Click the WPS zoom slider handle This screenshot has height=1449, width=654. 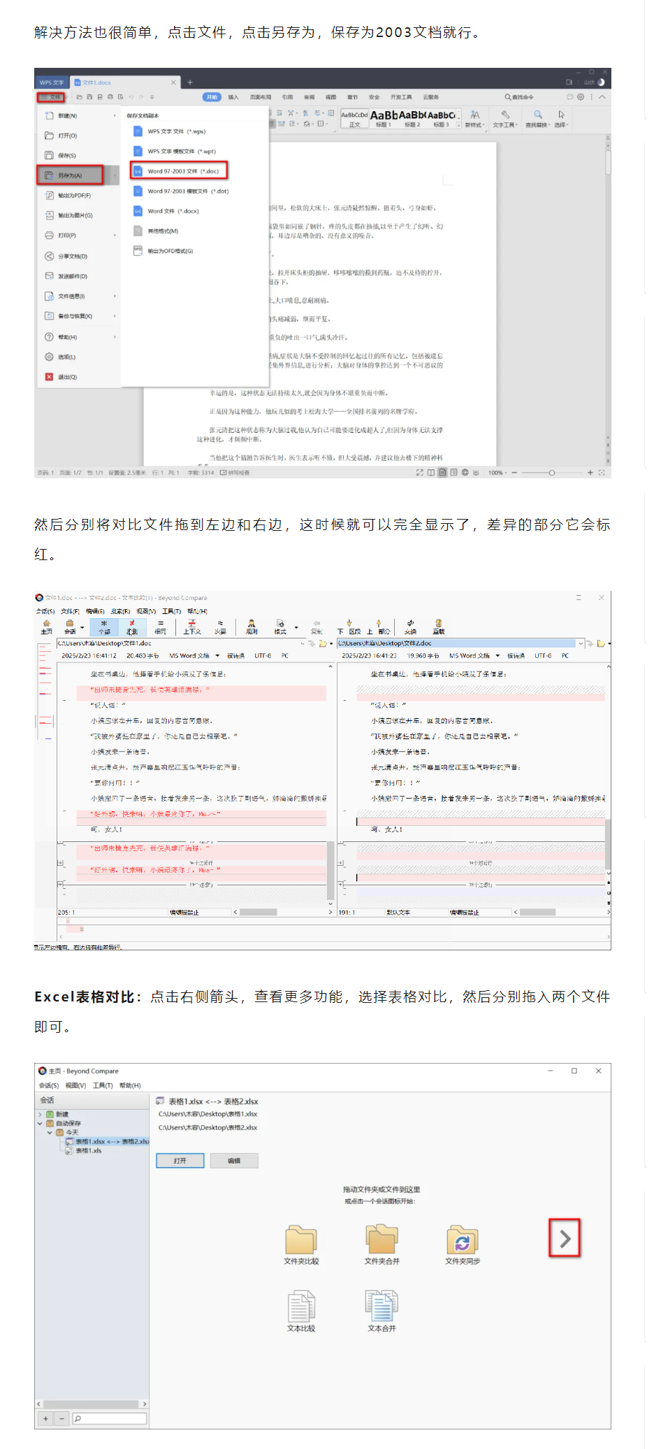pyautogui.click(x=551, y=473)
